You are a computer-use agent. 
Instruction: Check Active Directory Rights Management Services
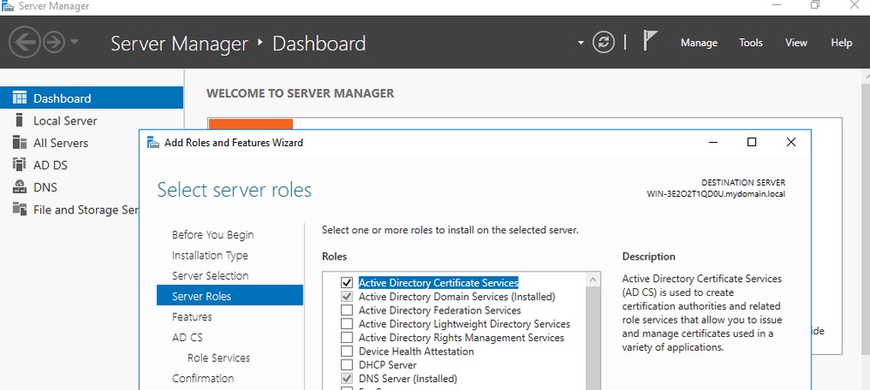[x=347, y=338]
